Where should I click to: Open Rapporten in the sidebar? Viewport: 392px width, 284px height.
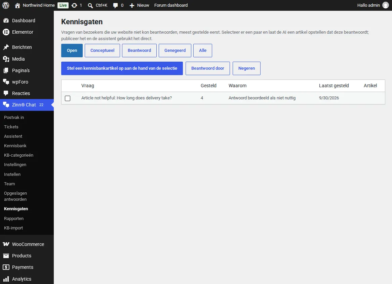pyautogui.click(x=14, y=218)
